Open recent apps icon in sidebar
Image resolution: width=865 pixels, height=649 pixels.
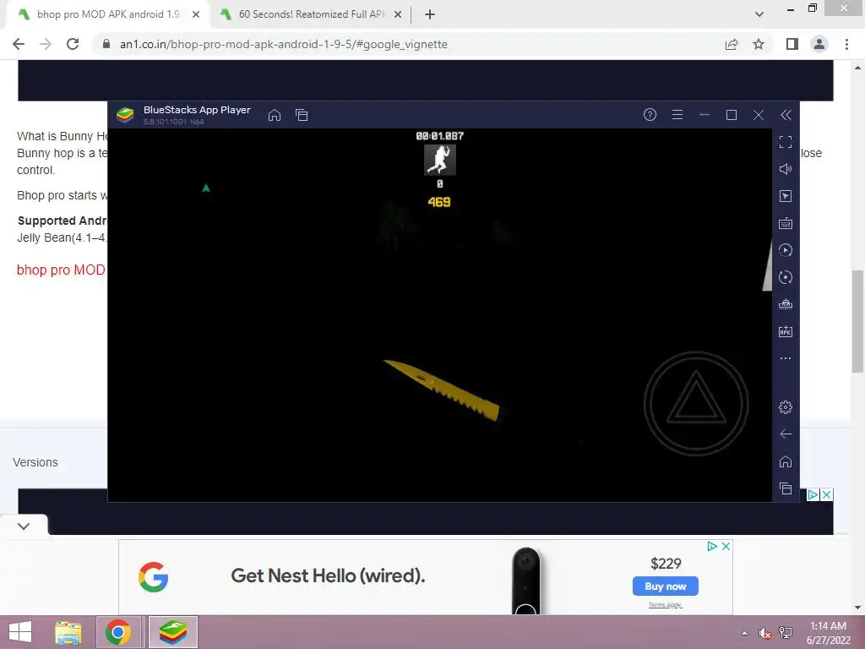click(786, 488)
